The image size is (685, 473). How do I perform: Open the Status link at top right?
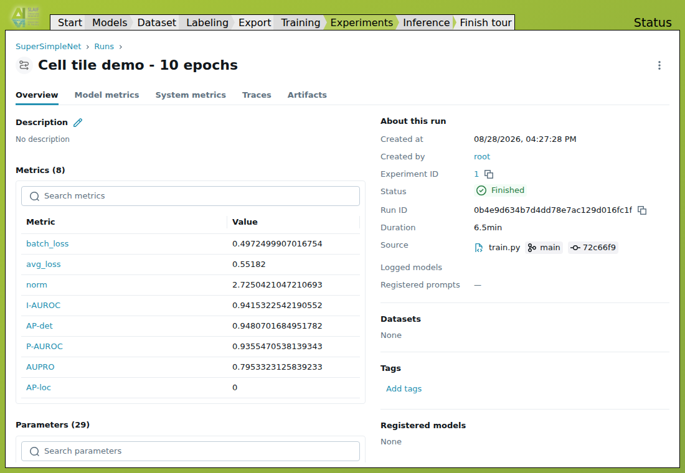click(x=652, y=22)
